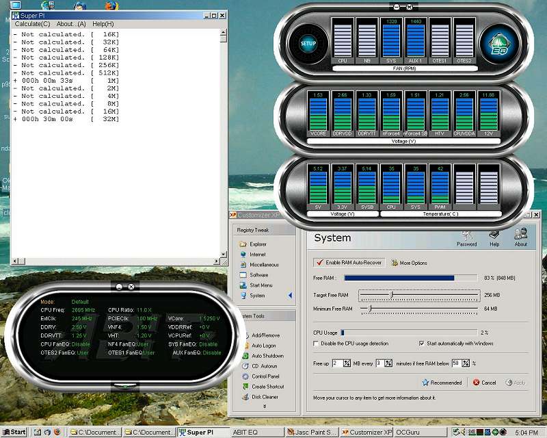Viewport: 547px width, 438px height.
Task: Click the Firefox quick launch icon in taskbar
Action: tap(57, 432)
